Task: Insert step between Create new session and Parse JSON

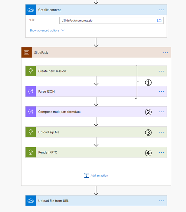Action: (x=96, y=81)
